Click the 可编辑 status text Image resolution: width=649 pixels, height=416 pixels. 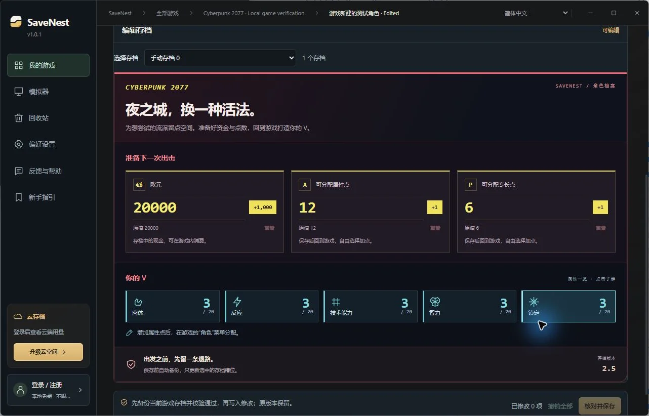pos(611,30)
